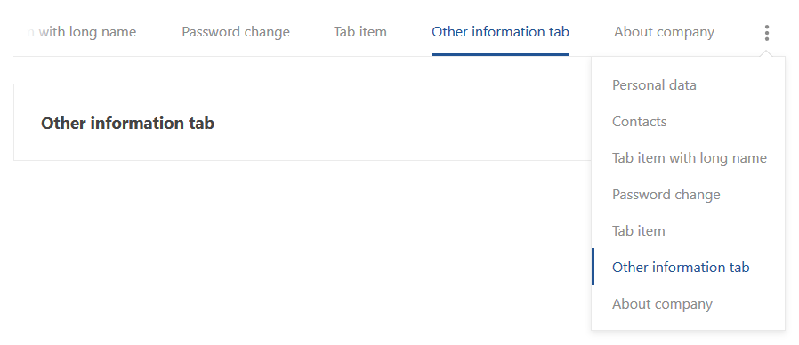
Task: Open the three-dot overflow tabs menu
Action: (766, 33)
